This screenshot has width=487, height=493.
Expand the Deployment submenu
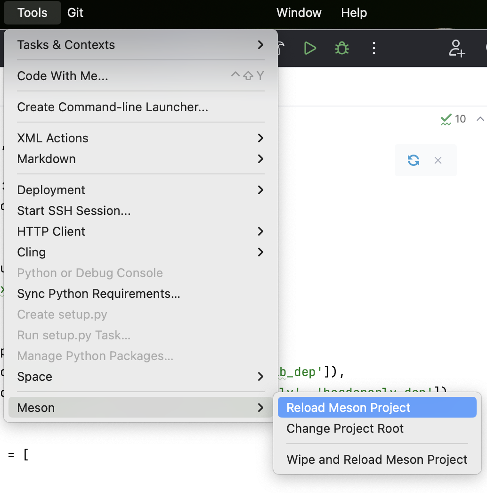click(x=260, y=190)
